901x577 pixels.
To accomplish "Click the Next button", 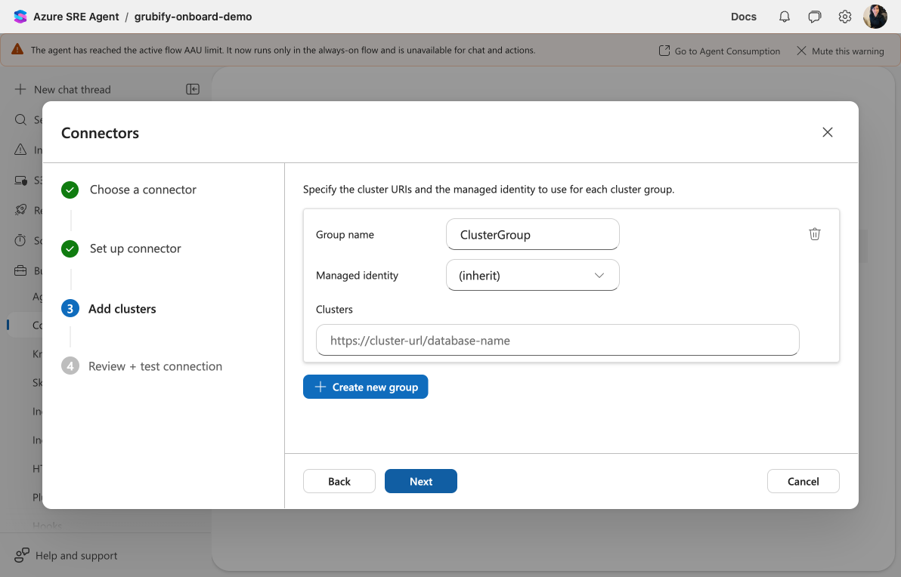I will point(420,481).
